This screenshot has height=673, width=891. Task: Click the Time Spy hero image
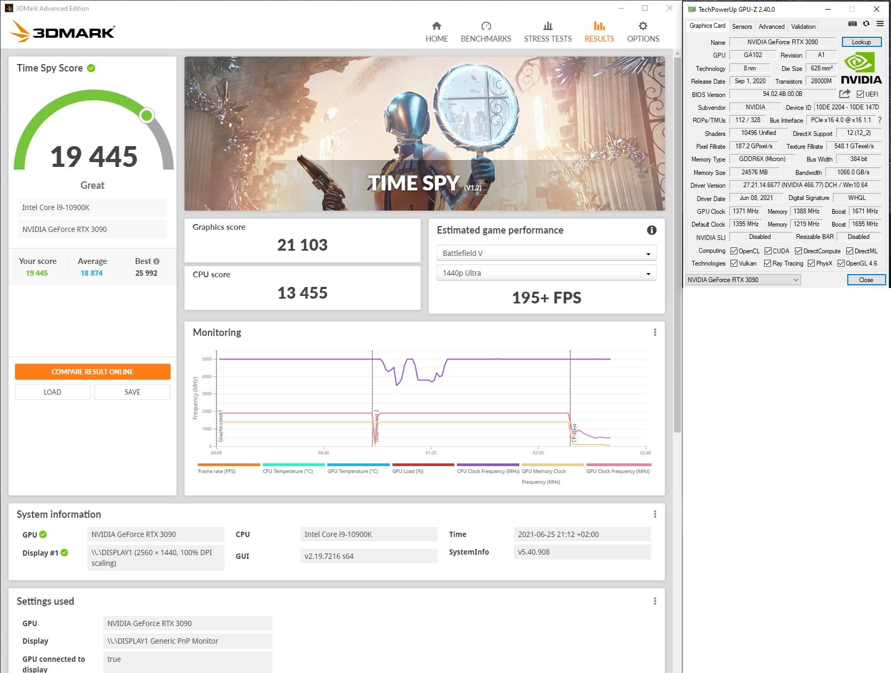(x=424, y=134)
